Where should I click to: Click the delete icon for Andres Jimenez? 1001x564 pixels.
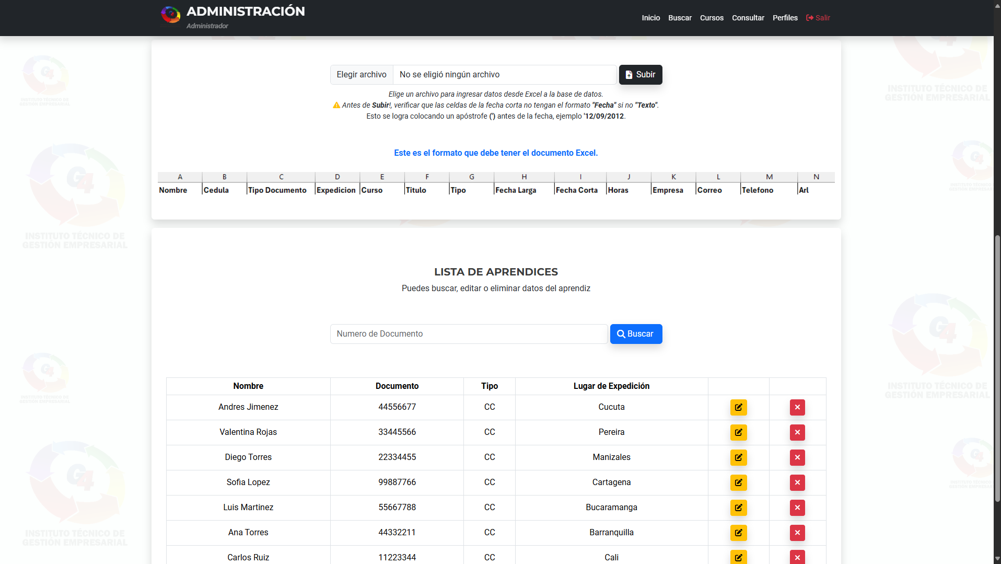(x=797, y=407)
